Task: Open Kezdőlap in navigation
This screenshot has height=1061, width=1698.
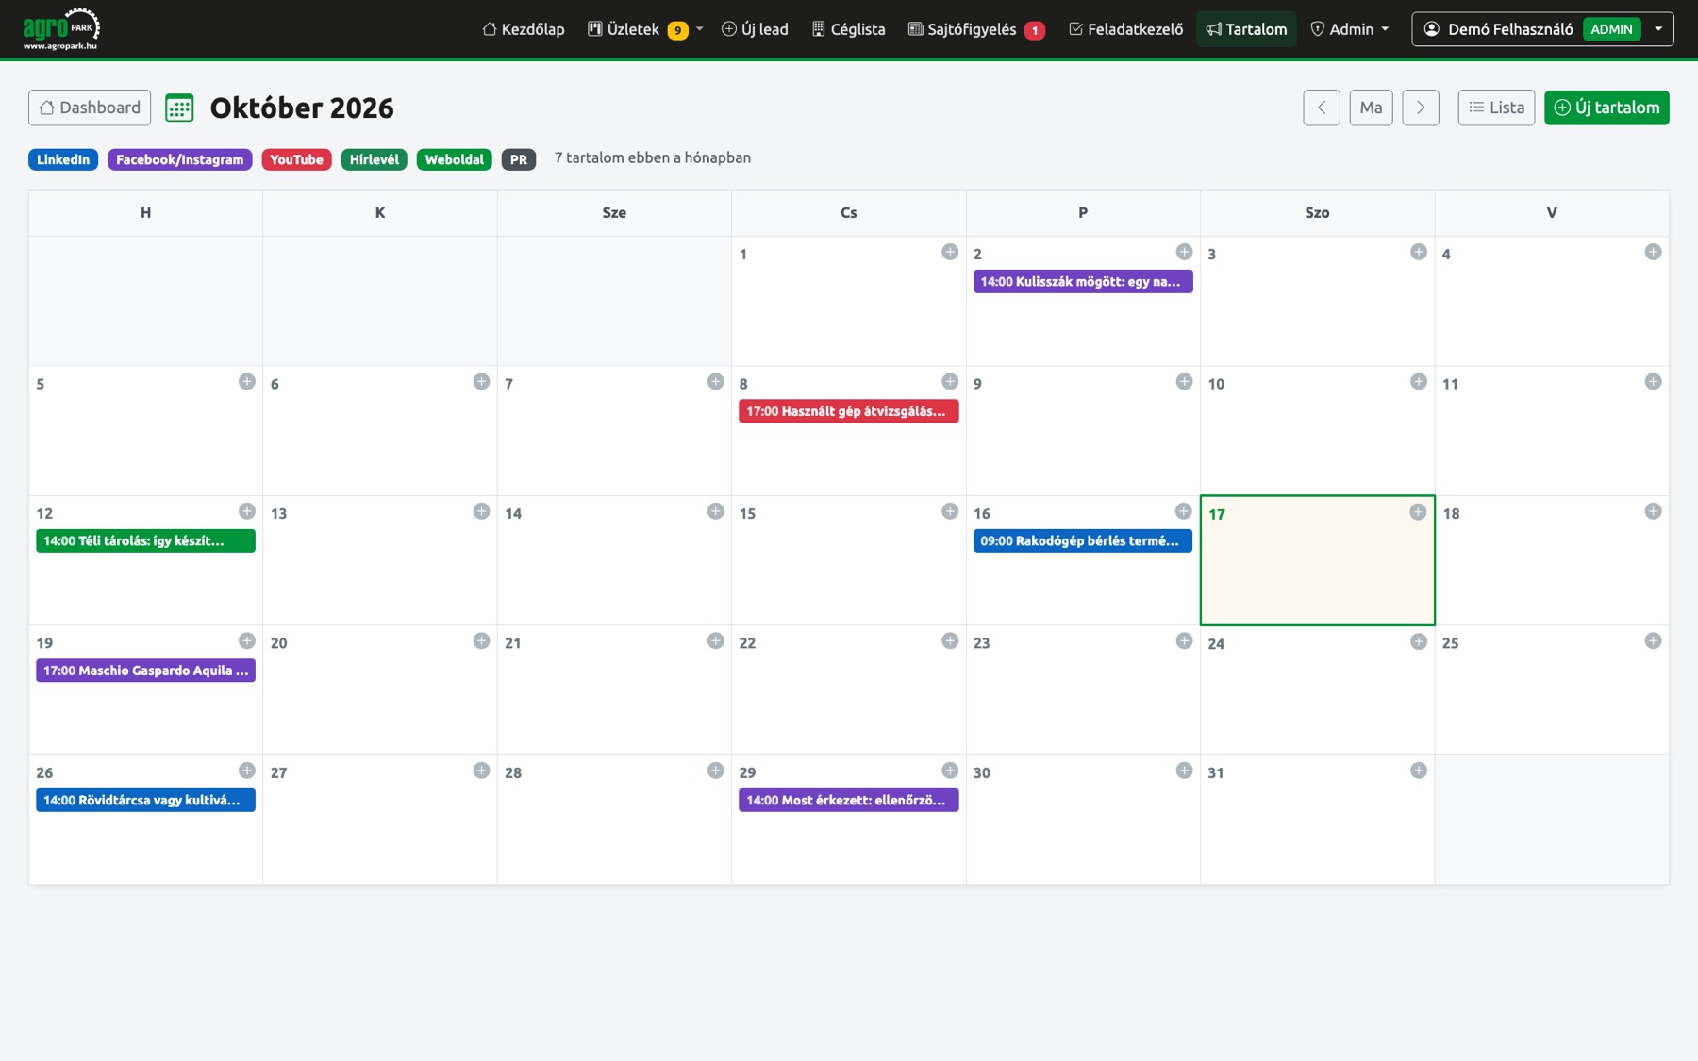Action: pyautogui.click(x=524, y=29)
